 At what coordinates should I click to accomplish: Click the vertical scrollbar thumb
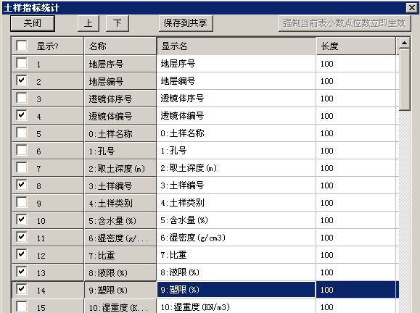point(405,80)
